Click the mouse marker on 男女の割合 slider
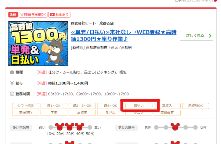Image resolution: width=221 pixels, height=144 pixels. tap(175, 127)
